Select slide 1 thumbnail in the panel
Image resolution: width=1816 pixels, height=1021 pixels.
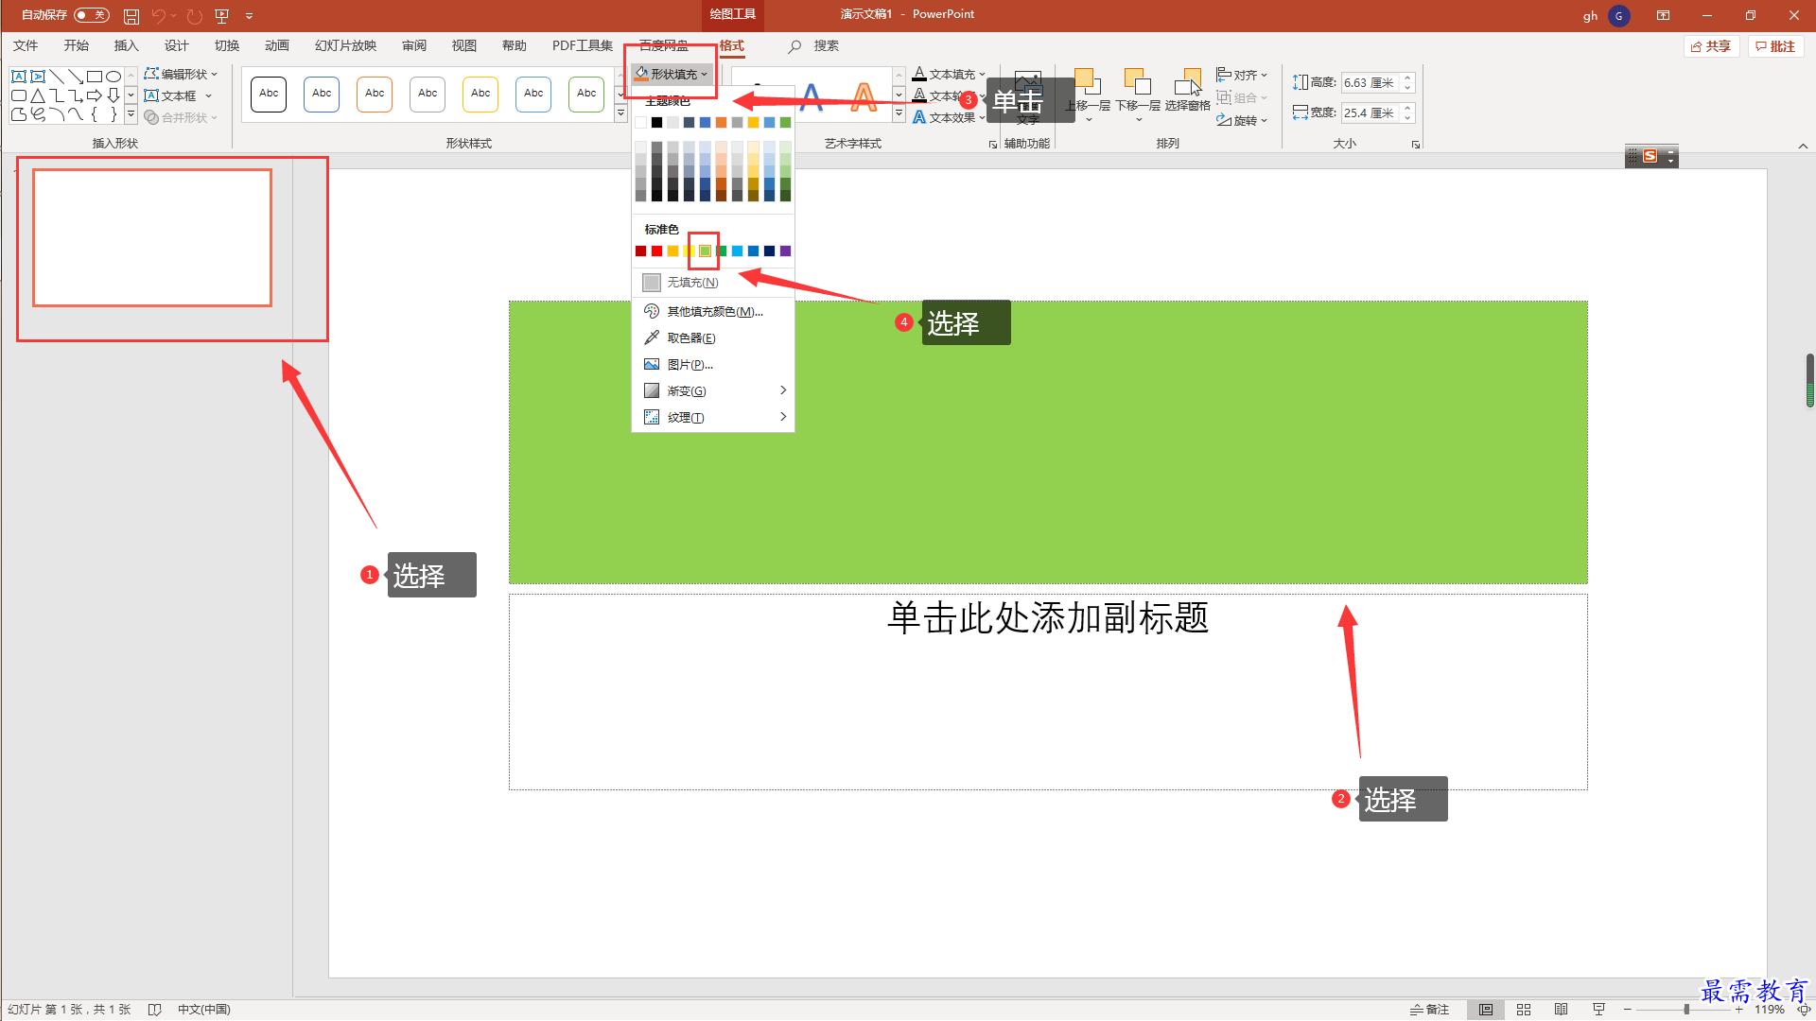[x=152, y=238]
